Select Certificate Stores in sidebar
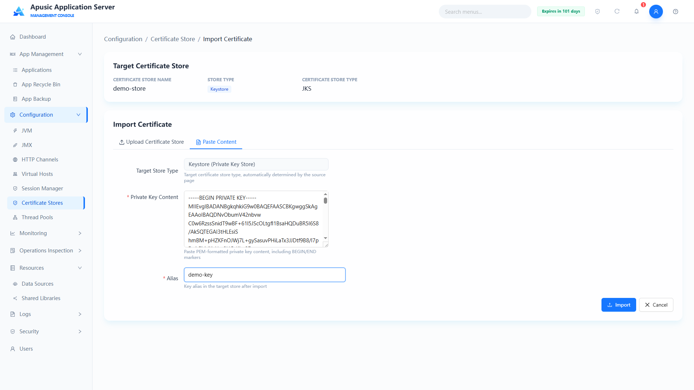Image resolution: width=694 pixels, height=390 pixels. [x=46, y=203]
